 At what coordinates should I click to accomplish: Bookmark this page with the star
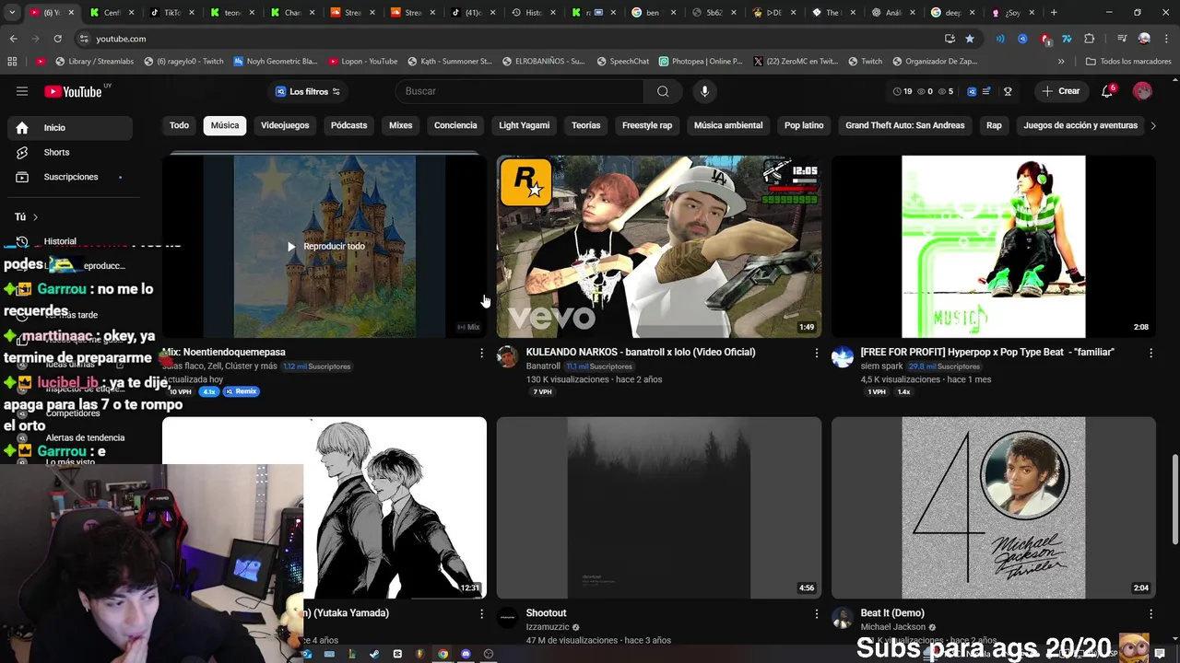(x=970, y=39)
